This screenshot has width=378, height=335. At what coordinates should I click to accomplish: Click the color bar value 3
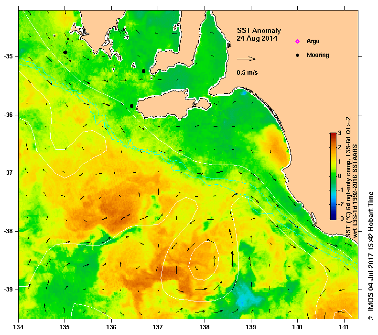tap(340, 133)
